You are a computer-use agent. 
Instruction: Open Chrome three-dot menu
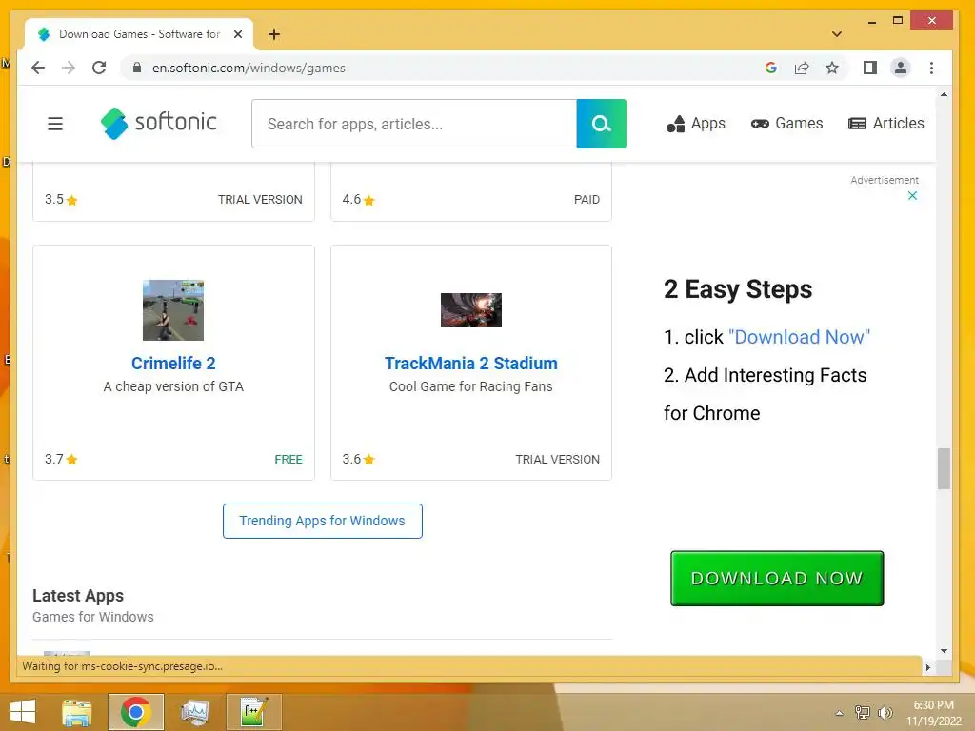931,68
